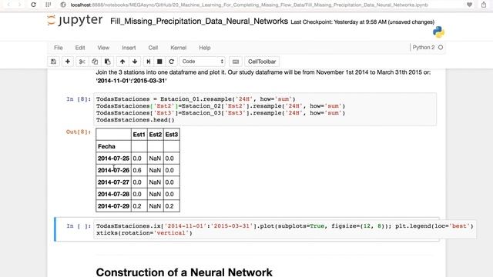Select the empty In [ ] plot code cell
This screenshot has width=493, height=277.
[284, 229]
